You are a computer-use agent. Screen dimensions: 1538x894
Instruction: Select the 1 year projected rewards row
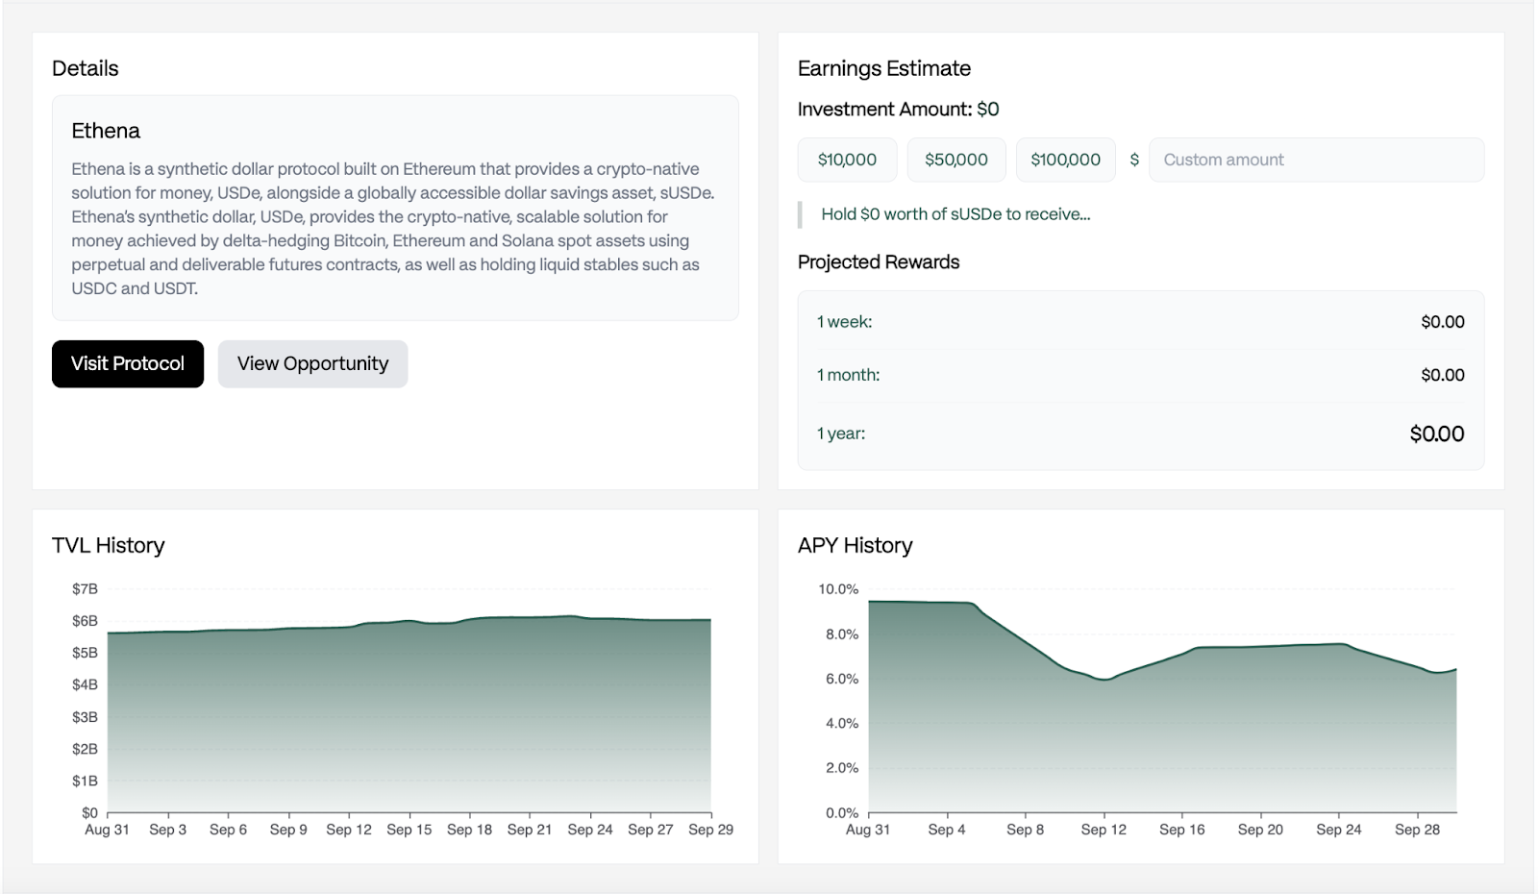[x=1140, y=434]
